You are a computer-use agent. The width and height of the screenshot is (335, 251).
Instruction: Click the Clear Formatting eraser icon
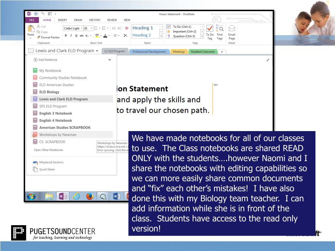(127, 28)
